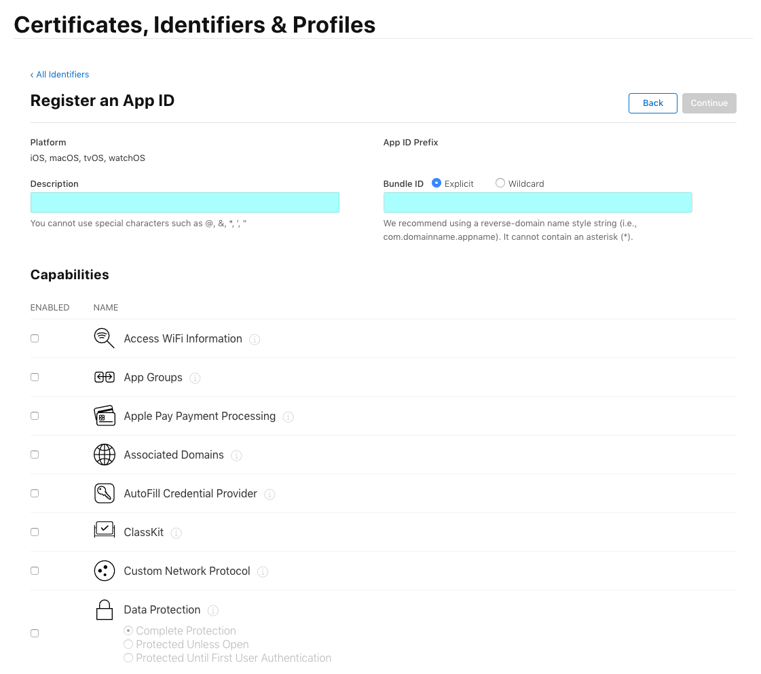
Task: Go back to All Identifiers
Action: (x=60, y=75)
